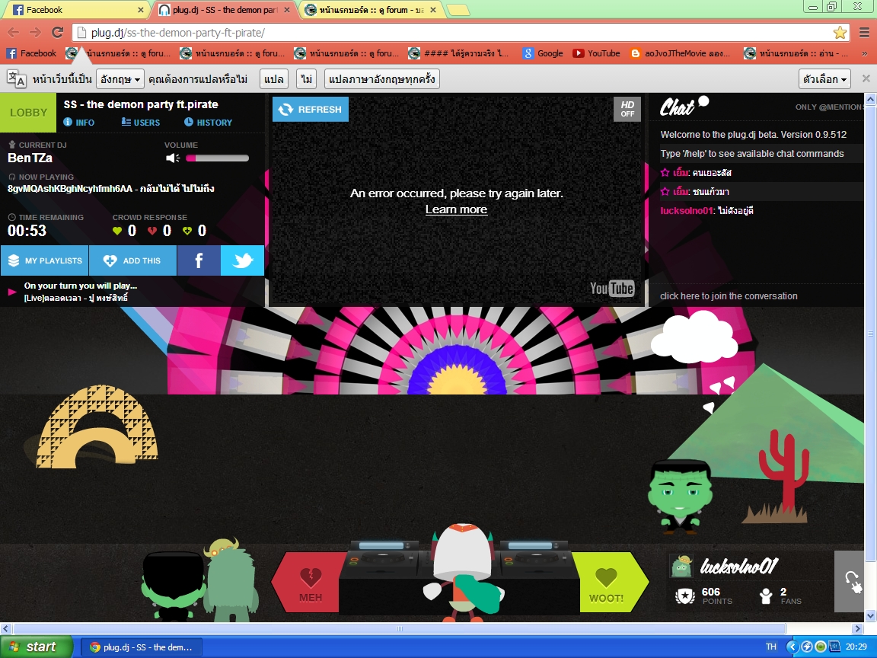The height and width of the screenshot is (658, 877).
Task: Open the ตัวเลือก options dropdown
Action: point(824,79)
